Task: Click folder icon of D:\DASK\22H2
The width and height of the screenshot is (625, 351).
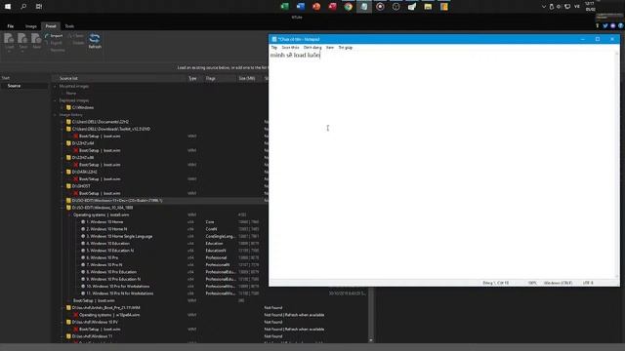Action: (68, 172)
